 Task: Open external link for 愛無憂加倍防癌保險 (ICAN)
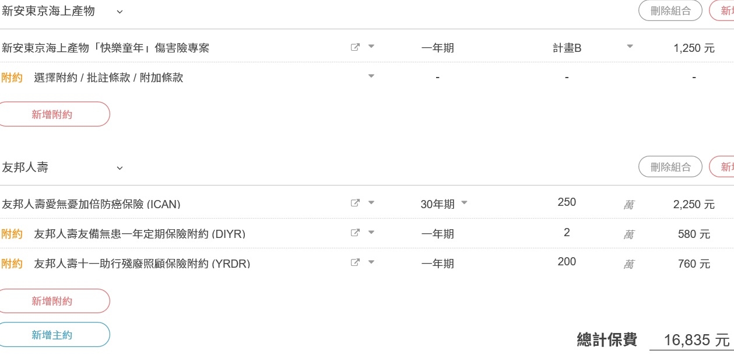(x=355, y=203)
